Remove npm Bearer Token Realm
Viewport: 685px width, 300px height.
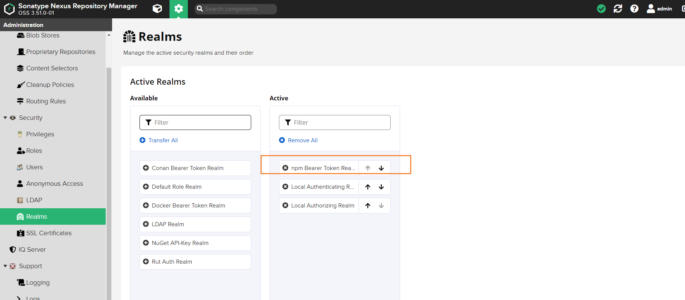click(x=285, y=168)
